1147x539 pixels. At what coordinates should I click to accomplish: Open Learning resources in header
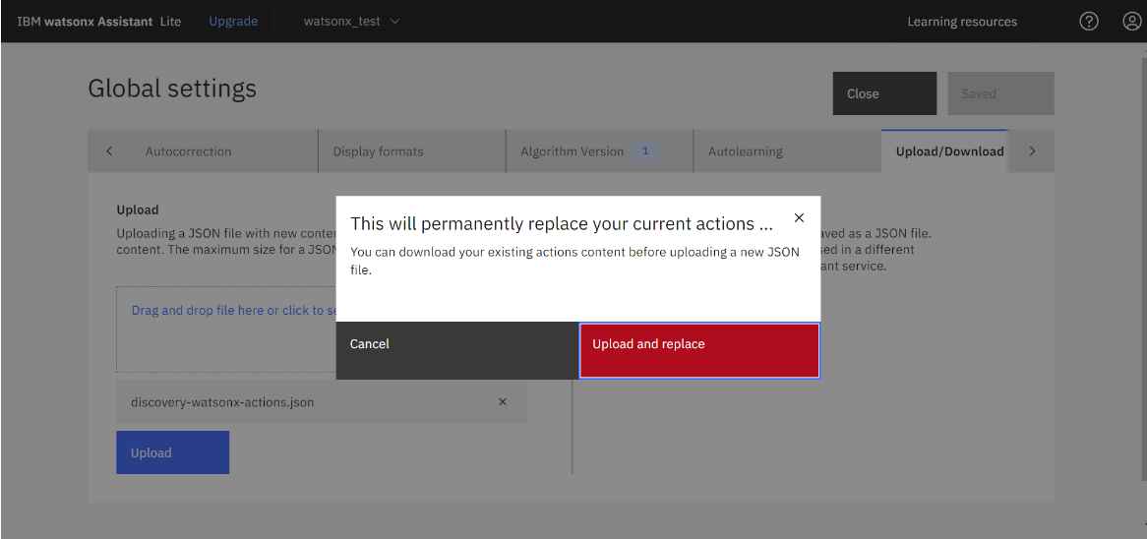coord(962,22)
